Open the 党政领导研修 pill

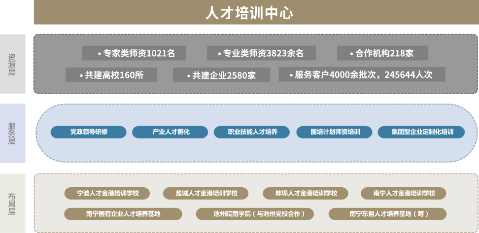coord(89,132)
